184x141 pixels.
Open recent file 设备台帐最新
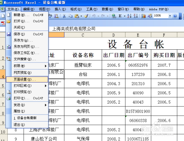pyautogui.click(x=27, y=118)
